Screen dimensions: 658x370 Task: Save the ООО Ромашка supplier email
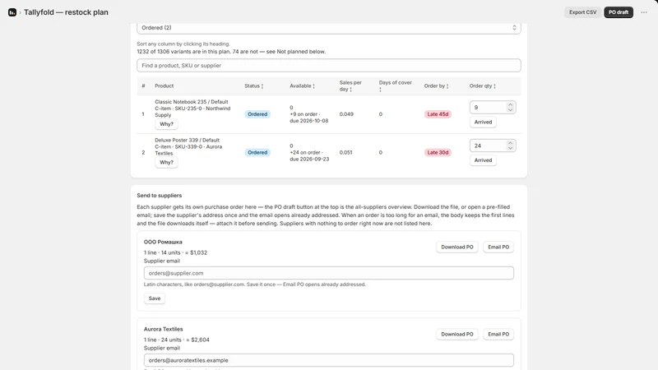[155, 298]
